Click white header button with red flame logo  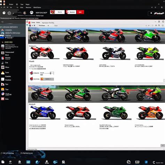[57, 12]
